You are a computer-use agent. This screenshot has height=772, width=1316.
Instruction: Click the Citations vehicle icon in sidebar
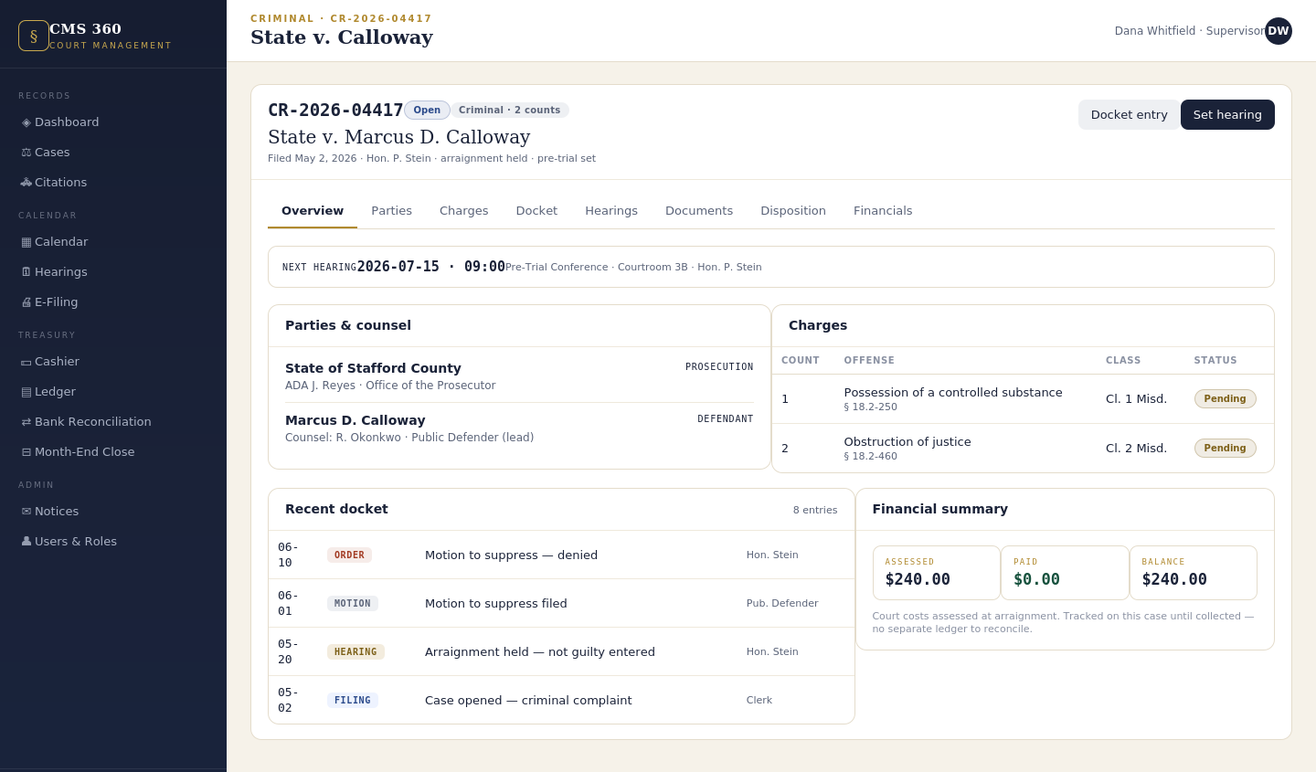27,183
